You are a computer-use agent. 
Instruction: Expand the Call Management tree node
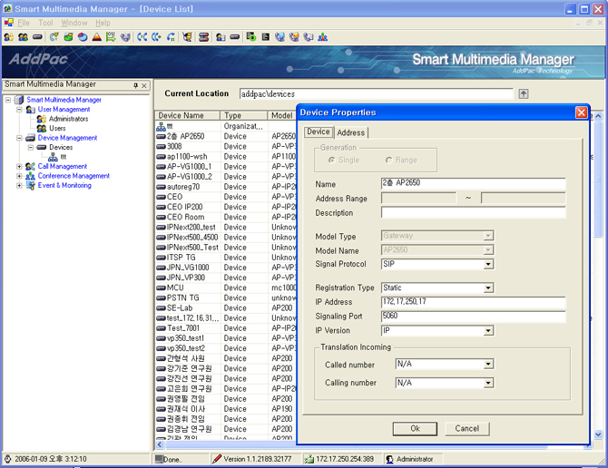pyautogui.click(x=20, y=167)
